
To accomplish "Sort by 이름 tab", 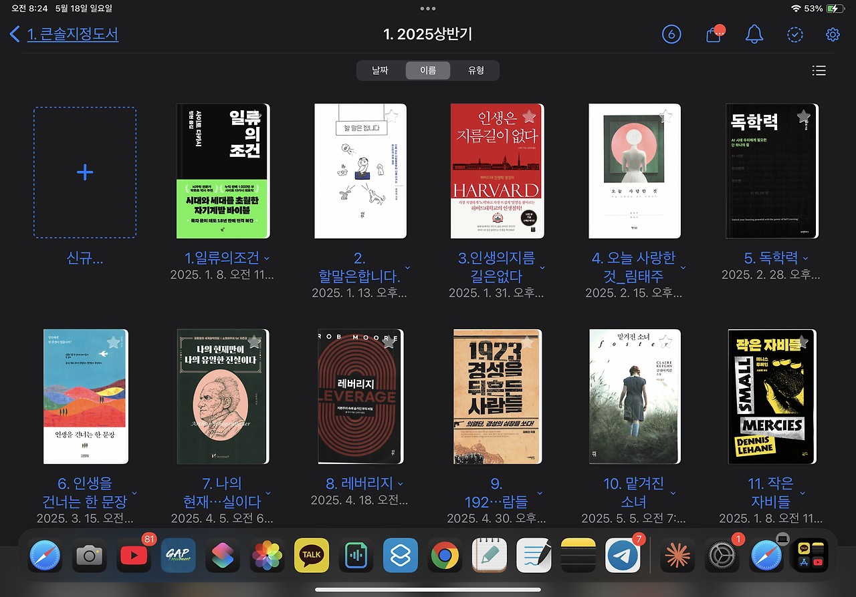I will 428,70.
